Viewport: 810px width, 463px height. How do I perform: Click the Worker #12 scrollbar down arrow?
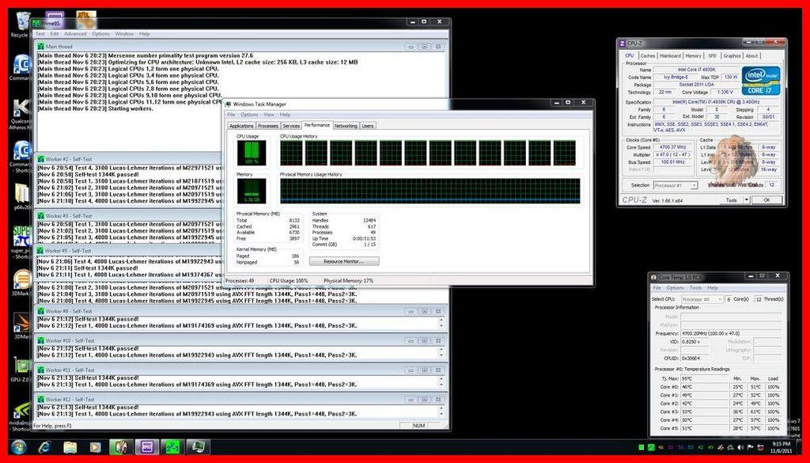pyautogui.click(x=441, y=415)
